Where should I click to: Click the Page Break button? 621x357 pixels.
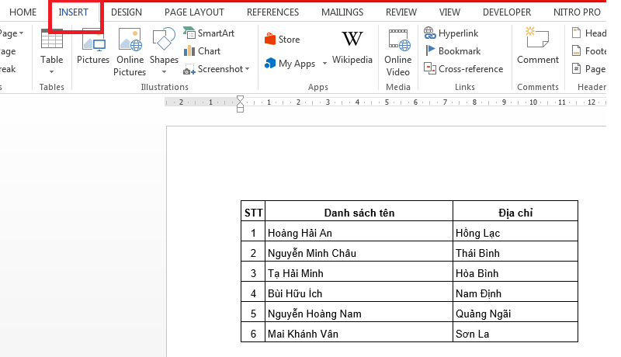coord(8,69)
